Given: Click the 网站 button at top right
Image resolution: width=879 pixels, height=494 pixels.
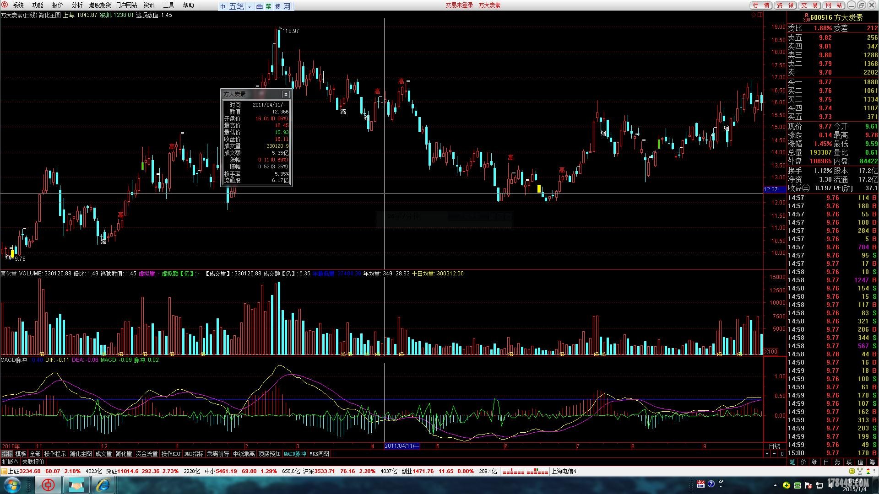Looking at the screenshot, I should (x=834, y=5).
